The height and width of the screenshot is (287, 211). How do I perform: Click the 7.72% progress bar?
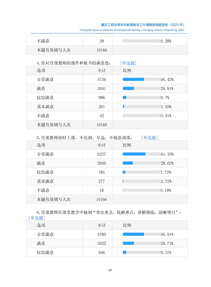(x=141, y=172)
